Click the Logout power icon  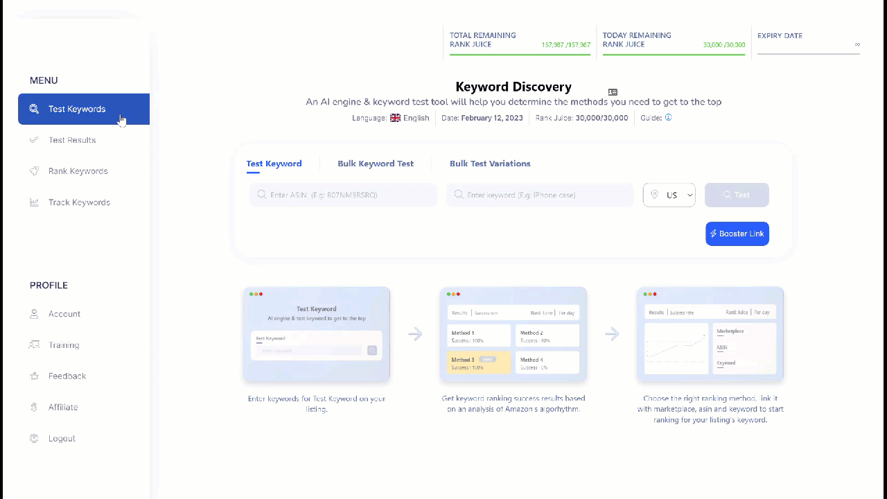pos(34,439)
